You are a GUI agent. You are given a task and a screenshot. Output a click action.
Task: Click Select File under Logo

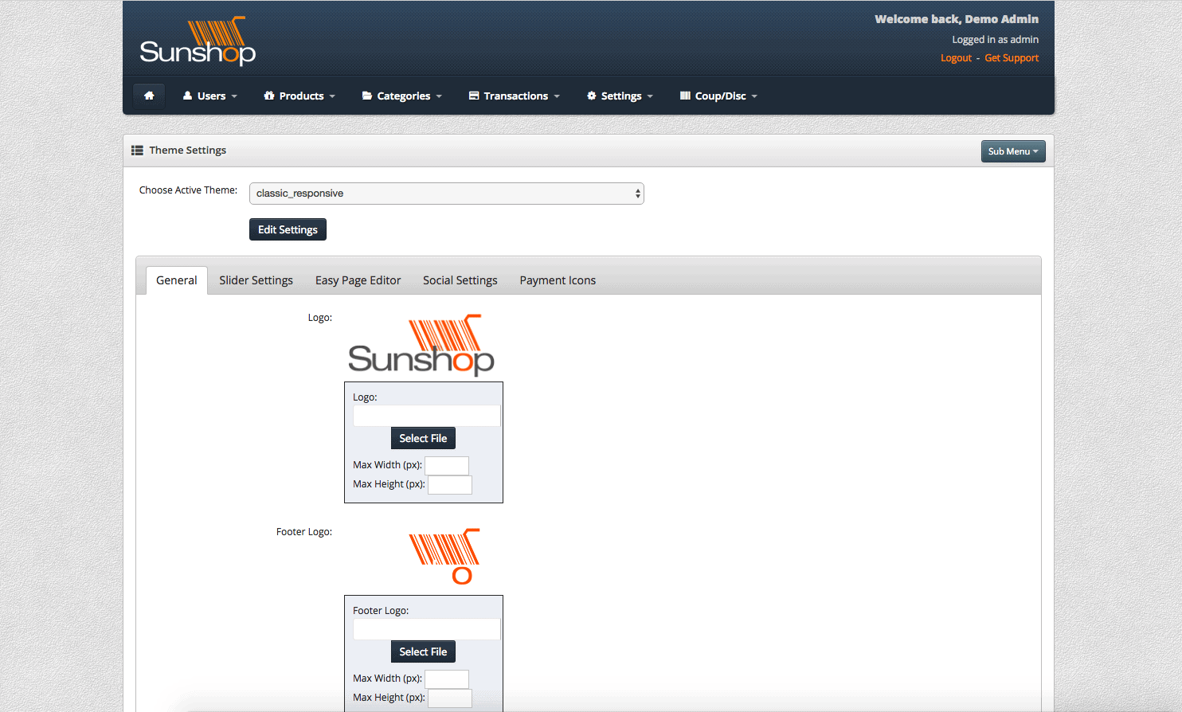pyautogui.click(x=423, y=438)
